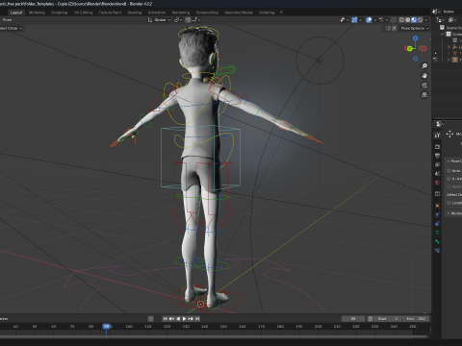Toggle snapping magnet in viewport header
This screenshot has width=462, height=346.
coord(188,20)
